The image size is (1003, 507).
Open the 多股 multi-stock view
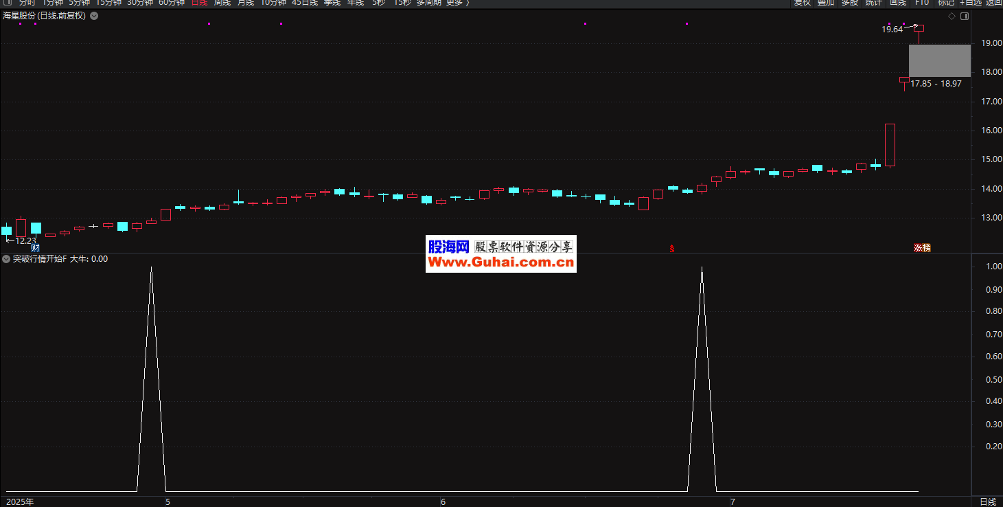click(849, 3)
